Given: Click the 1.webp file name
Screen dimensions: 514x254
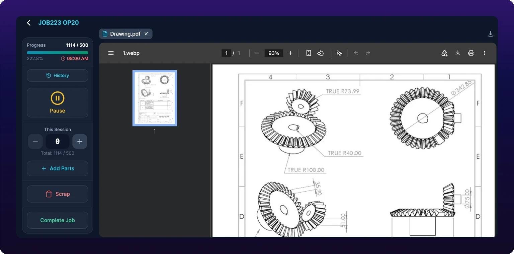Looking at the screenshot, I should (131, 53).
